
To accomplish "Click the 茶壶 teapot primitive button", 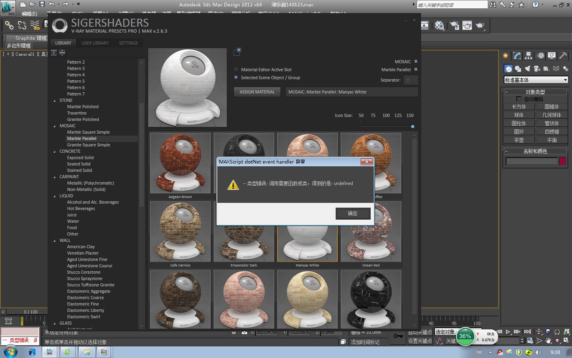I will point(519,140).
